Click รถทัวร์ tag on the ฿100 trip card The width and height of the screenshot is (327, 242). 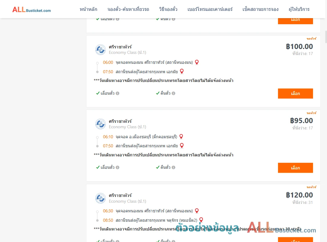(311, 38)
